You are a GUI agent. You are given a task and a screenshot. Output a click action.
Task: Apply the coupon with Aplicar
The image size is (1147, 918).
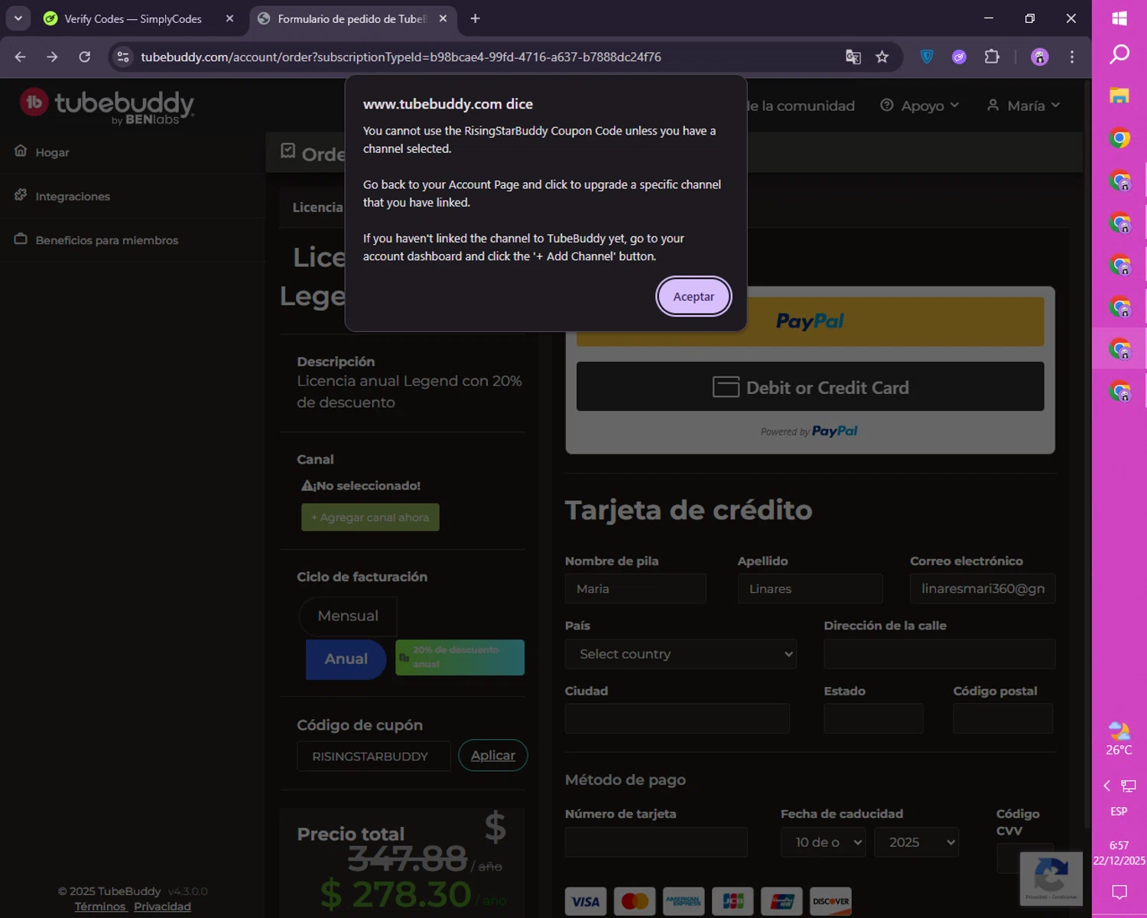pyautogui.click(x=493, y=755)
